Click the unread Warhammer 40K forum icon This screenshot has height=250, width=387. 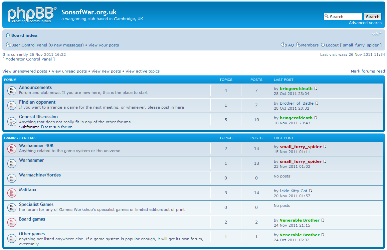[x=12, y=149]
